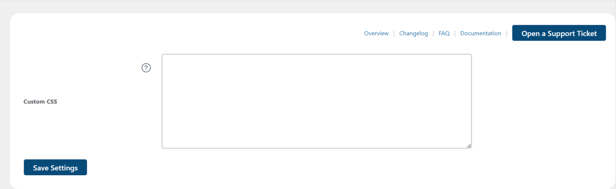The width and height of the screenshot is (616, 189).
Task: Go to the FAQ link
Action: [x=444, y=33]
